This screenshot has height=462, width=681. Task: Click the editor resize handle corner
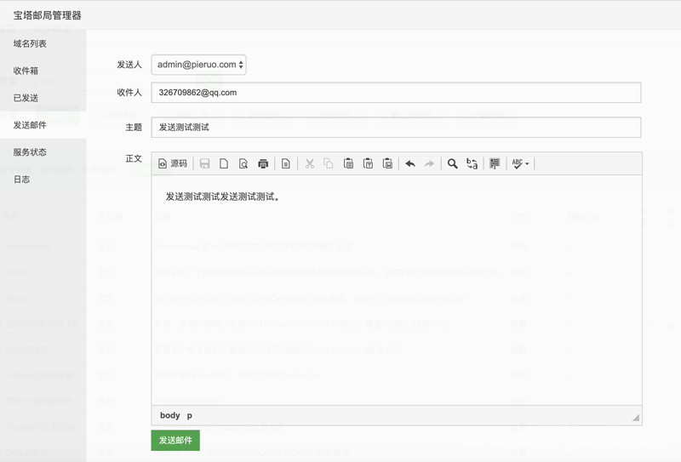point(636,418)
